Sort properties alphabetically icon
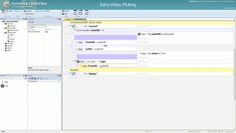The image size is (236, 133). 32,22
